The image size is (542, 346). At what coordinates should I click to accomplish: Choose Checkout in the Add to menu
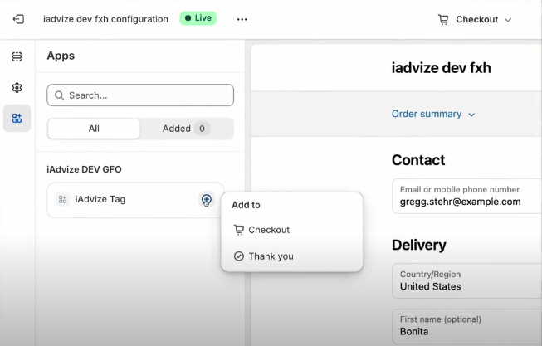tap(261, 230)
